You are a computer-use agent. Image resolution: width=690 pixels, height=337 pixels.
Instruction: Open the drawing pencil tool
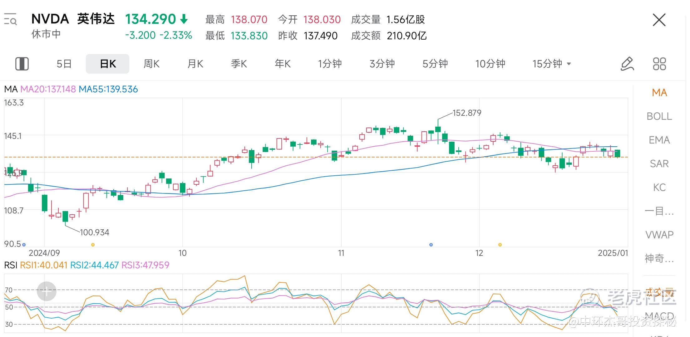click(x=627, y=64)
